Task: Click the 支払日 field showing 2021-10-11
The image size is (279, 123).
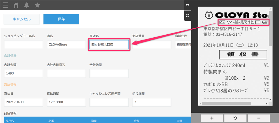Action: point(24,102)
